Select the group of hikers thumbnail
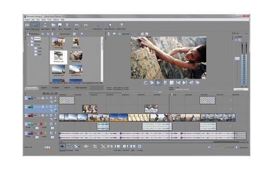Screen dimensions: 273x171 pyautogui.click(x=59, y=43)
